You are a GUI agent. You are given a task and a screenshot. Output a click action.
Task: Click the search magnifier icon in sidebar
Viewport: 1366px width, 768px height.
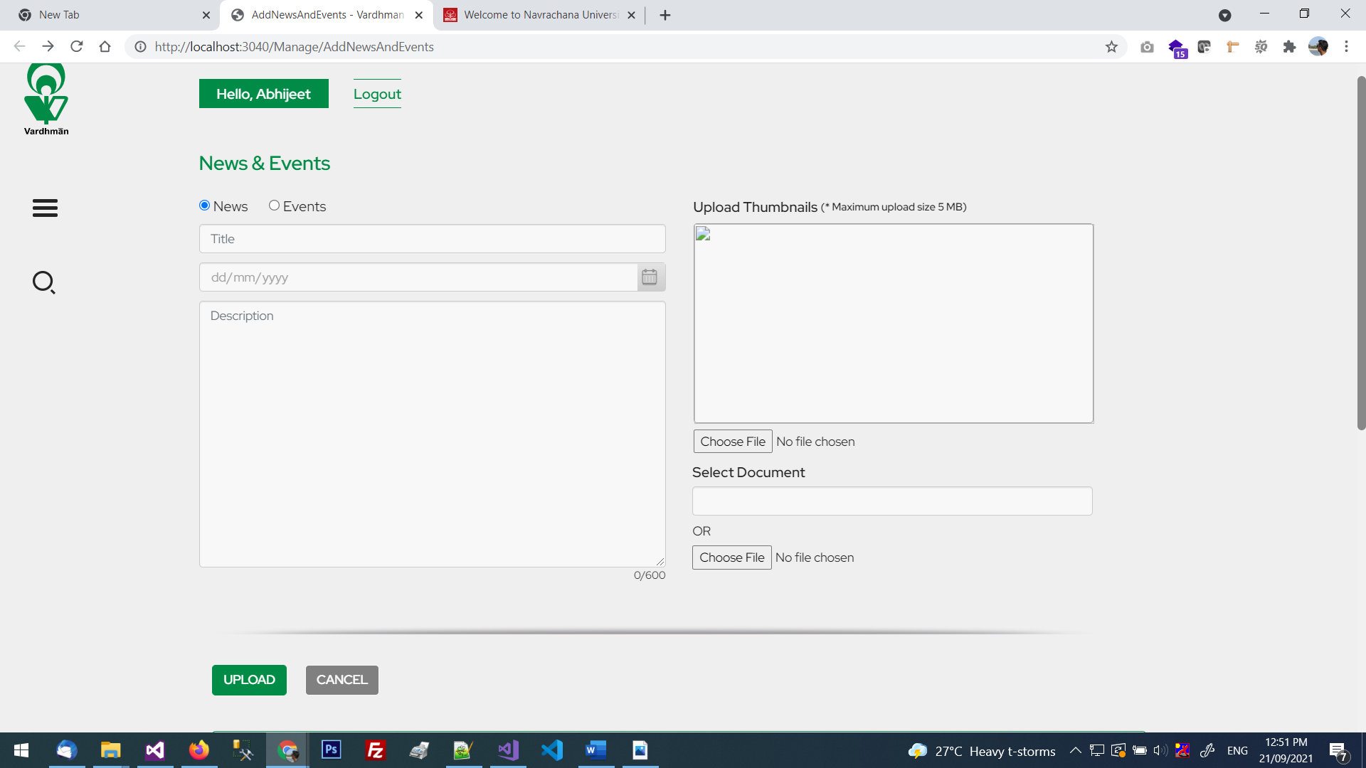[43, 282]
